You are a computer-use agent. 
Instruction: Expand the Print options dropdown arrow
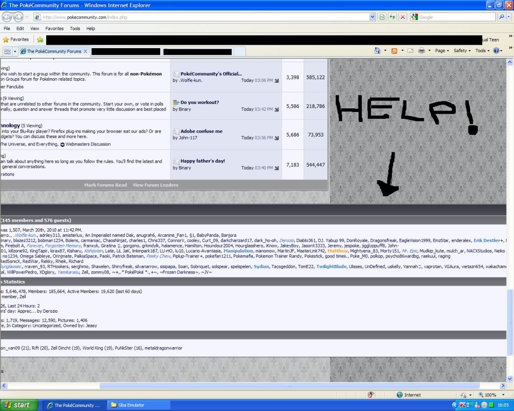coord(429,51)
